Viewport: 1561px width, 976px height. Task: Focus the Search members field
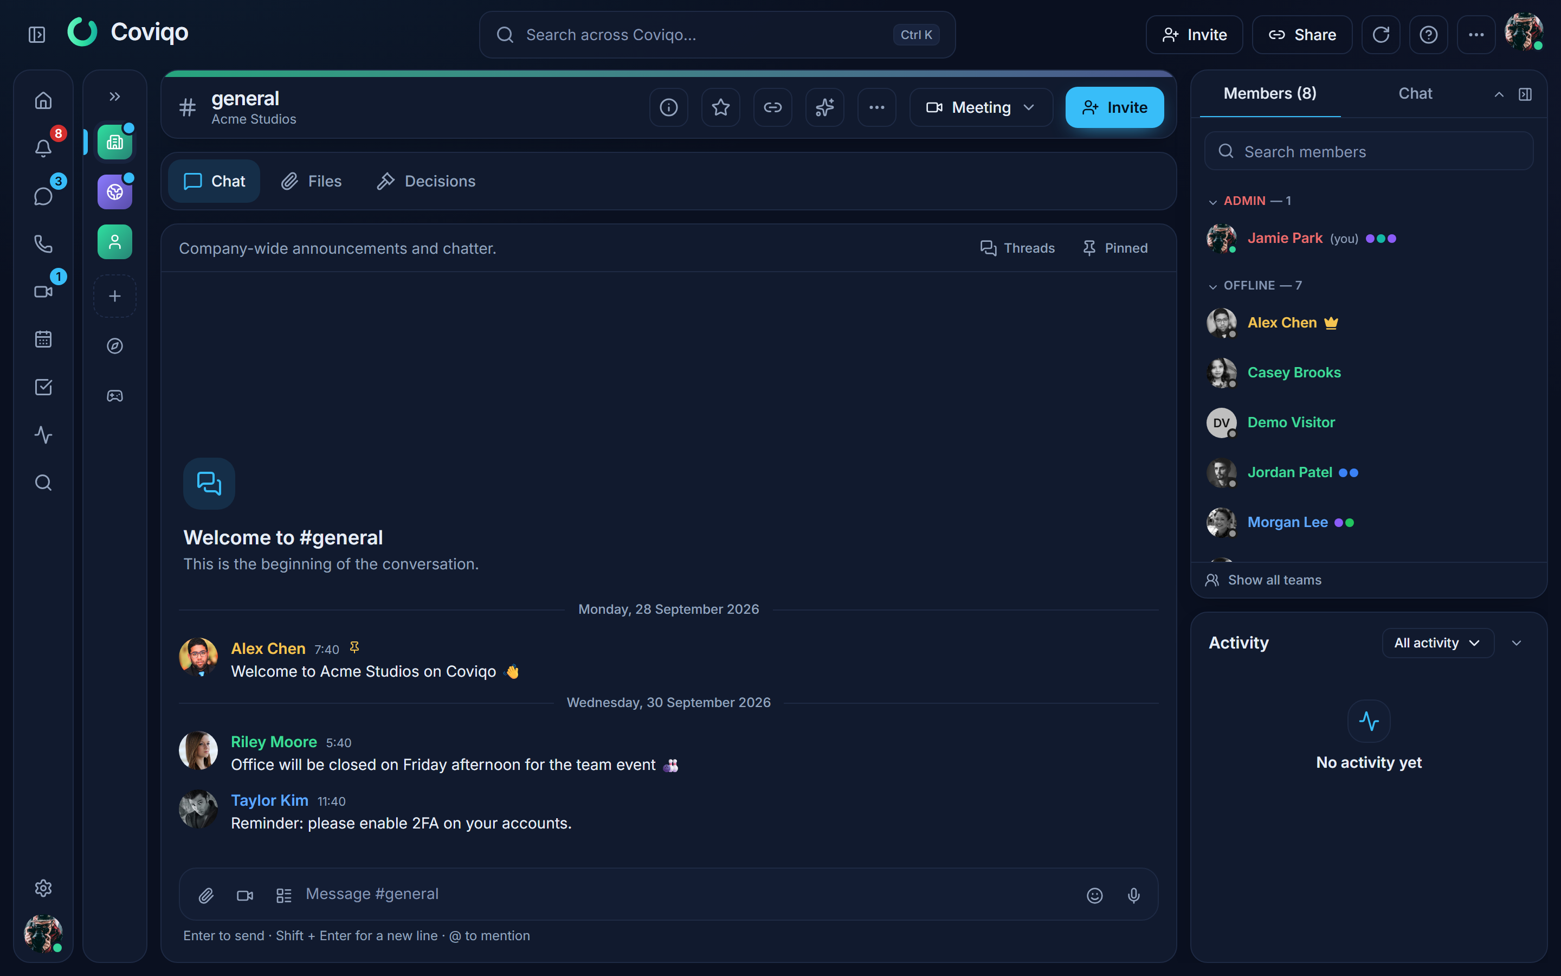[x=1369, y=152]
